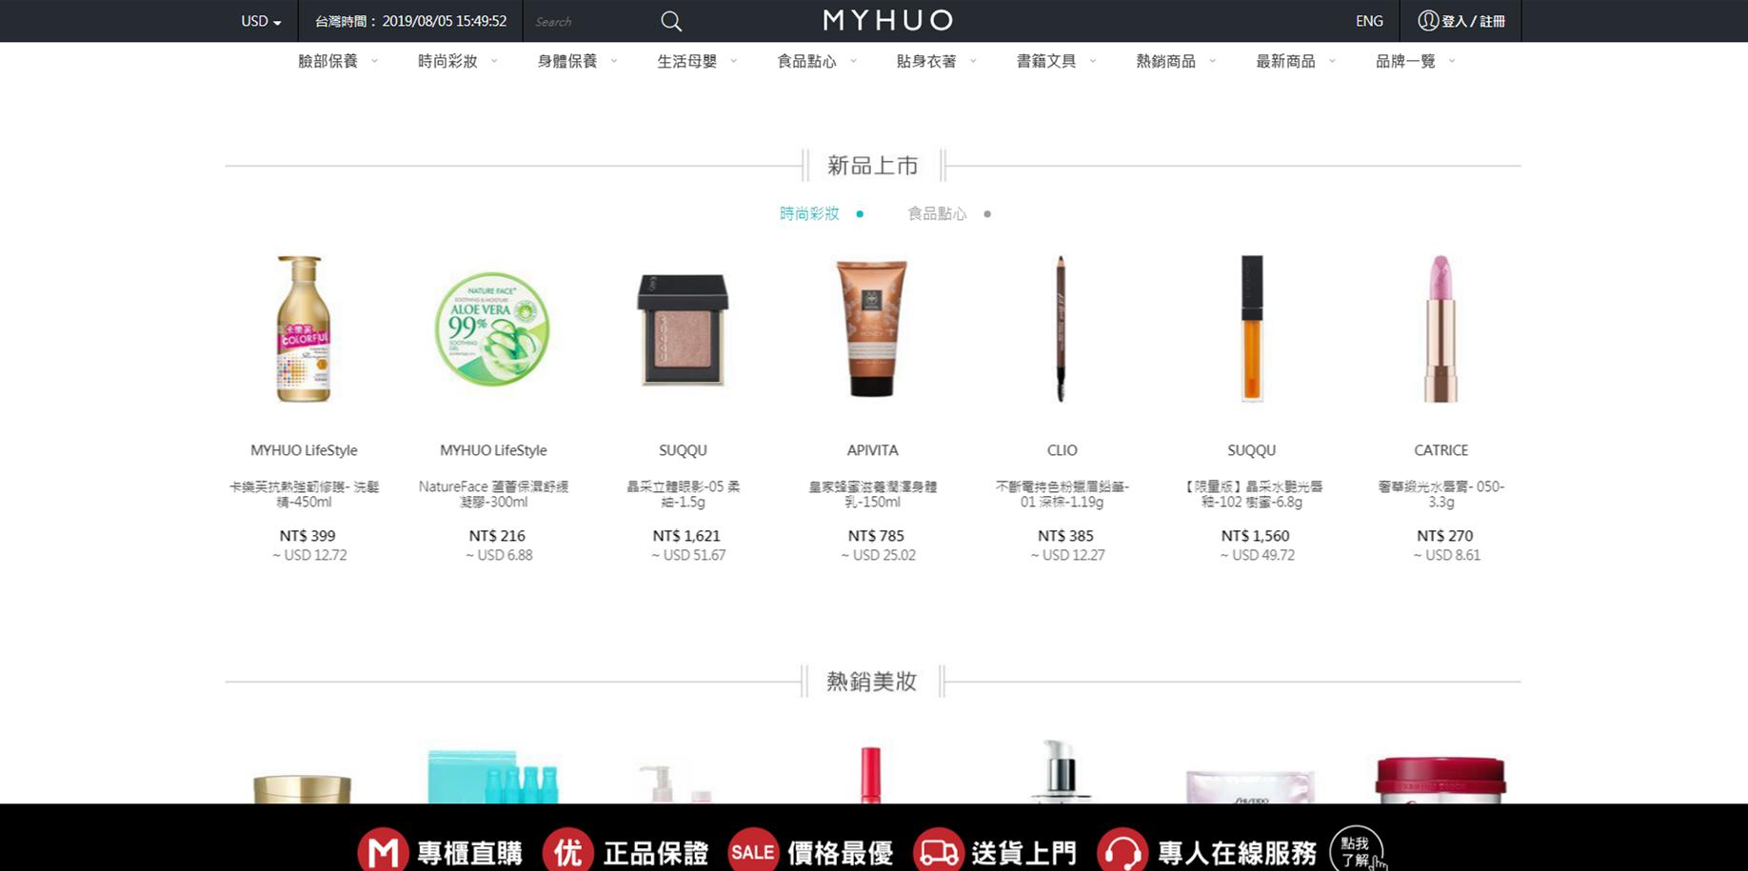Click the MYHUO logo
This screenshot has height=871, width=1748.
pyautogui.click(x=885, y=20)
